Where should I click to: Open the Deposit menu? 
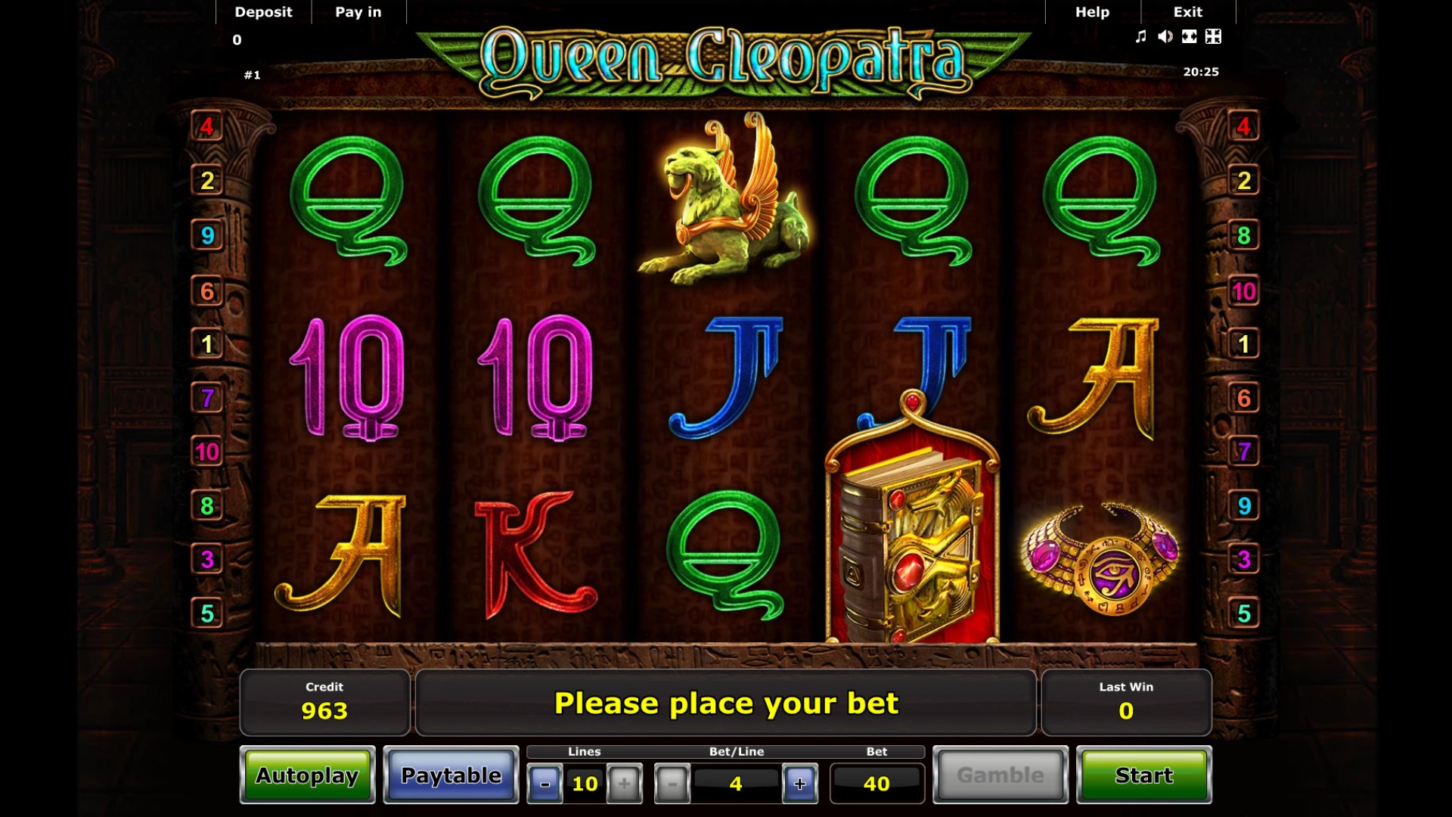pyautogui.click(x=263, y=12)
